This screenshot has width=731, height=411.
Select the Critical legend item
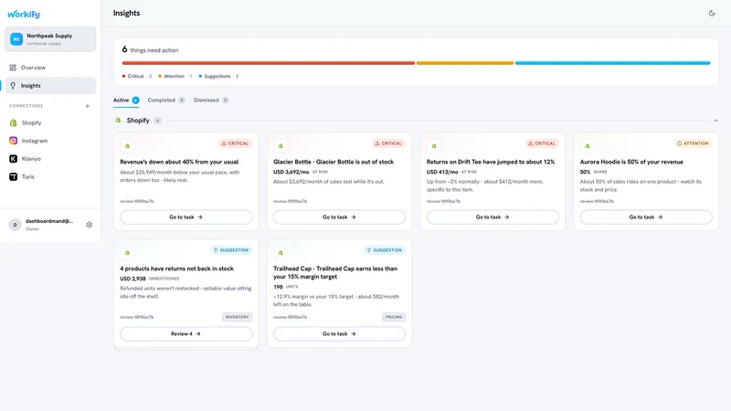(136, 76)
